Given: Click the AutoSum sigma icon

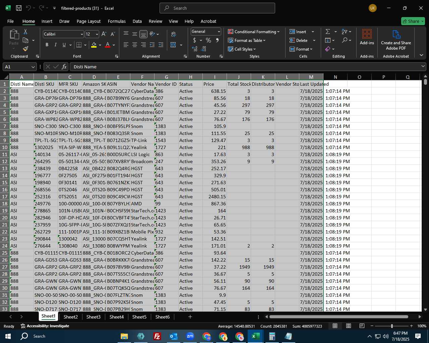Looking at the screenshot, I should 328,31.
